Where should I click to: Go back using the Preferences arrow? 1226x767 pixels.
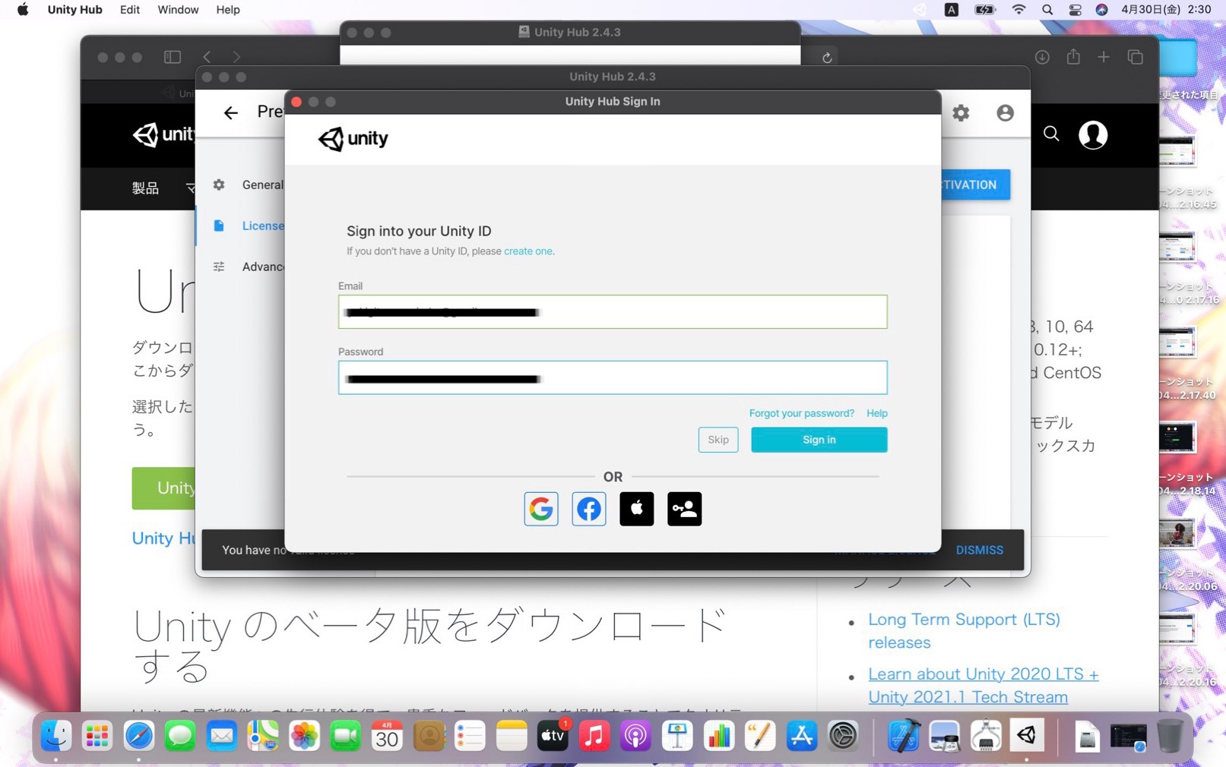[230, 113]
